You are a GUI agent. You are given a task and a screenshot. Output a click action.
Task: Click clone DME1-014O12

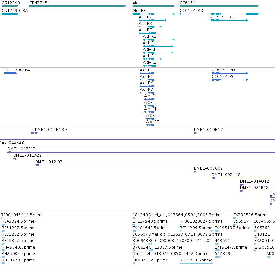[254, 182]
